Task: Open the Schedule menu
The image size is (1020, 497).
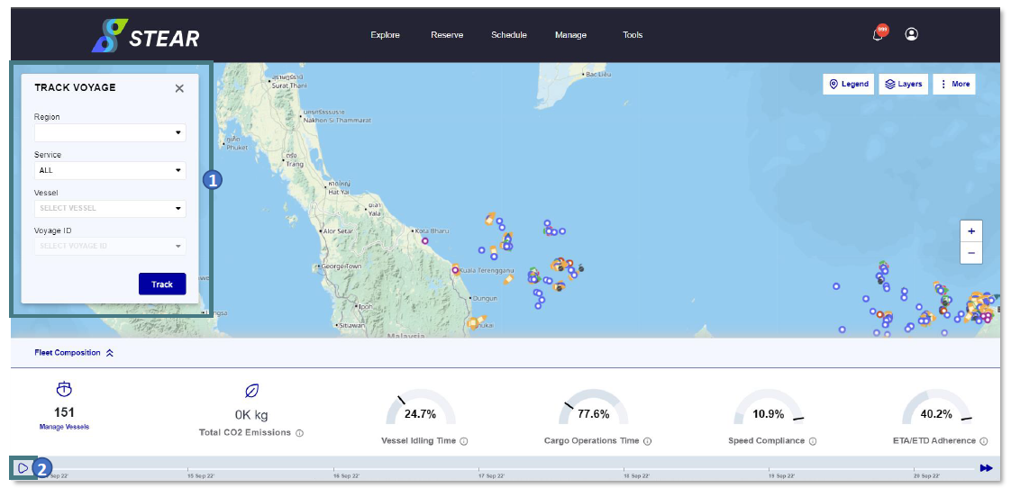Action: pyautogui.click(x=509, y=35)
